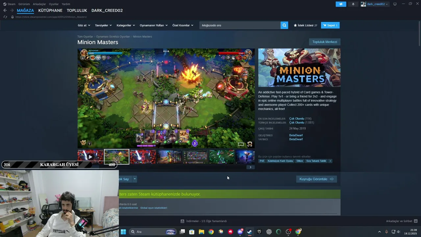Type in the Mağazada ara search field

click(240, 25)
